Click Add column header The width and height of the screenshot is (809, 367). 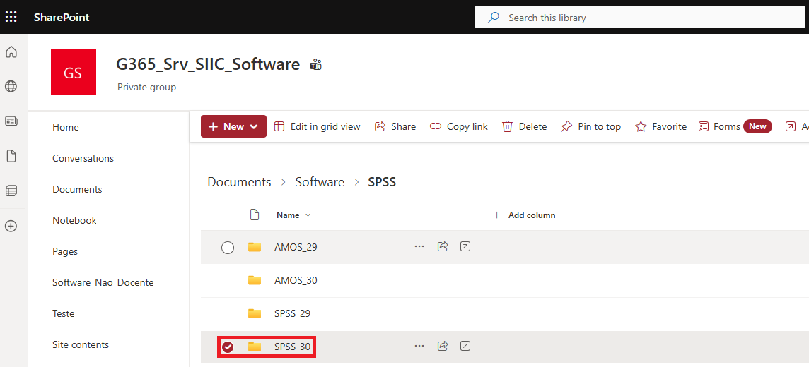coord(524,215)
